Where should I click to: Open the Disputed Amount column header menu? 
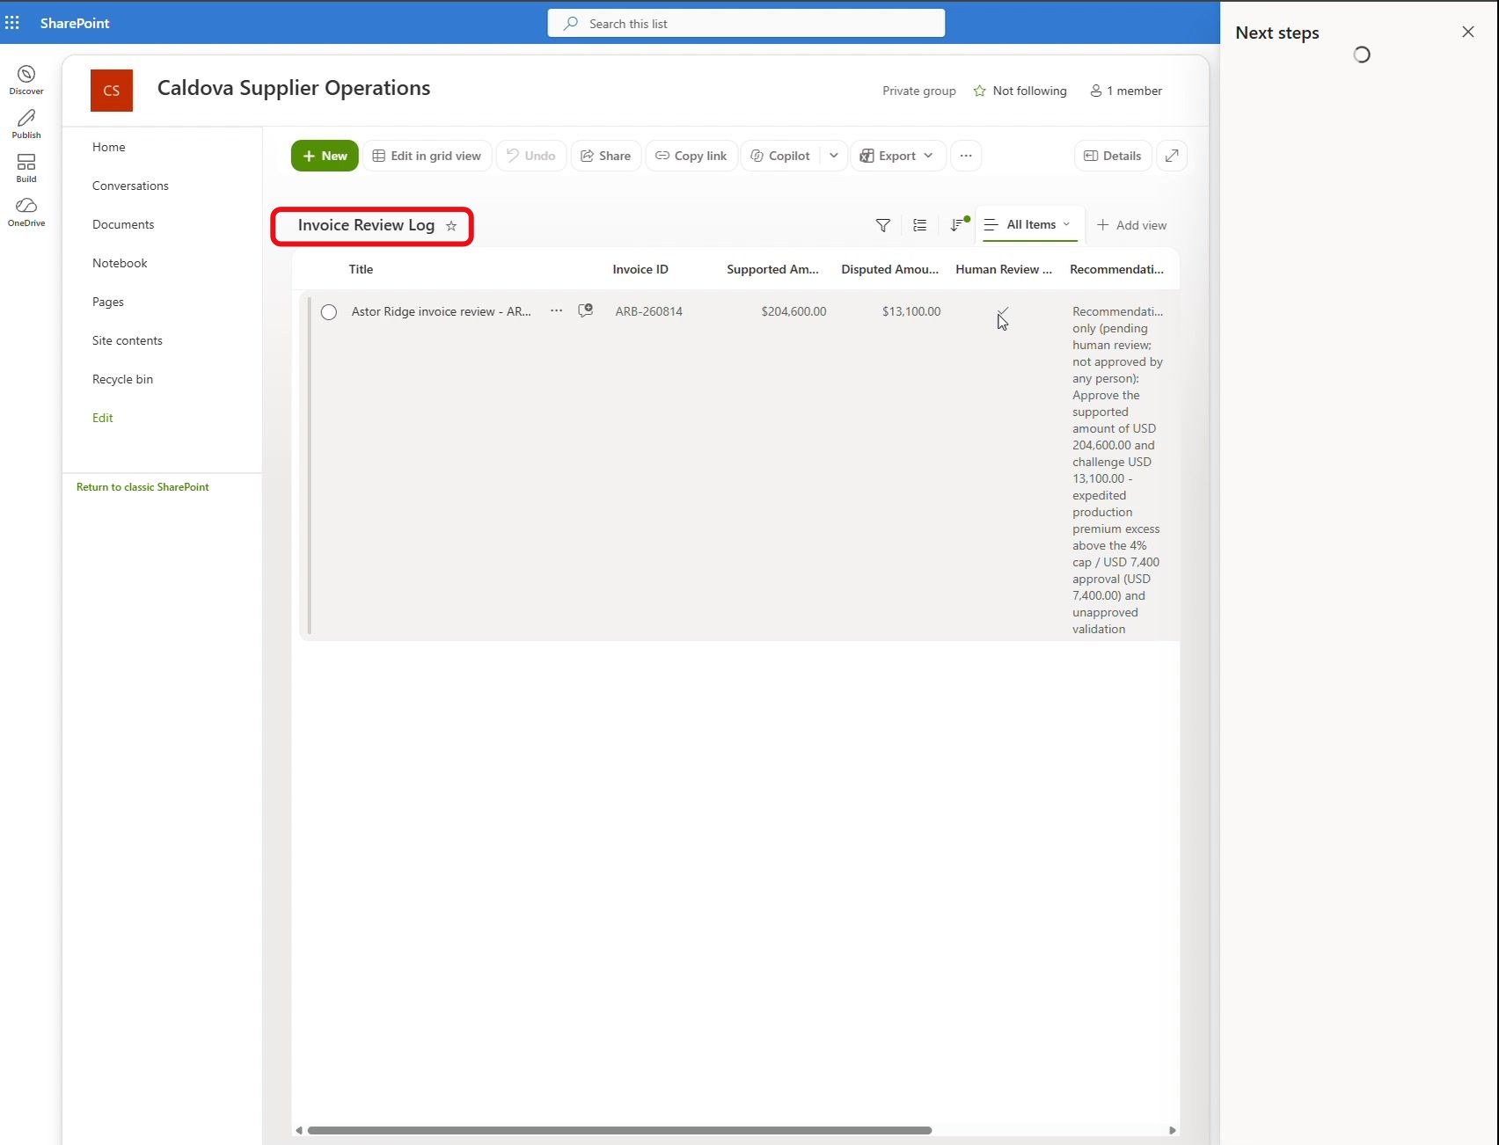[889, 269]
